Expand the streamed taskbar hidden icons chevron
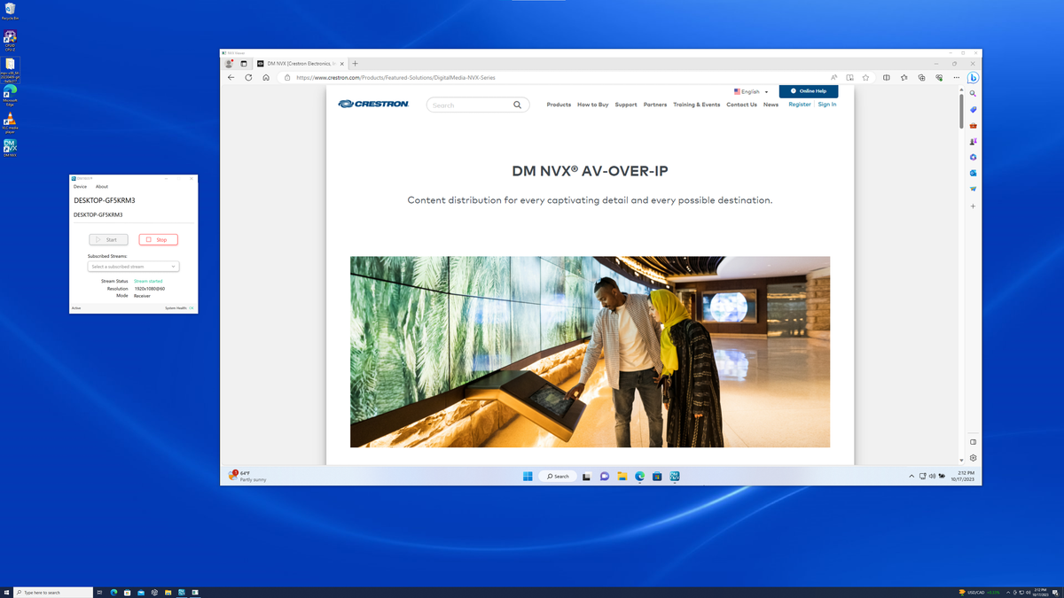Viewport: 1064px width, 598px height. pyautogui.click(x=911, y=477)
